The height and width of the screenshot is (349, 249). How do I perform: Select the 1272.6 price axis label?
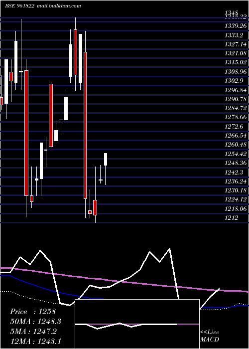click(x=234, y=127)
